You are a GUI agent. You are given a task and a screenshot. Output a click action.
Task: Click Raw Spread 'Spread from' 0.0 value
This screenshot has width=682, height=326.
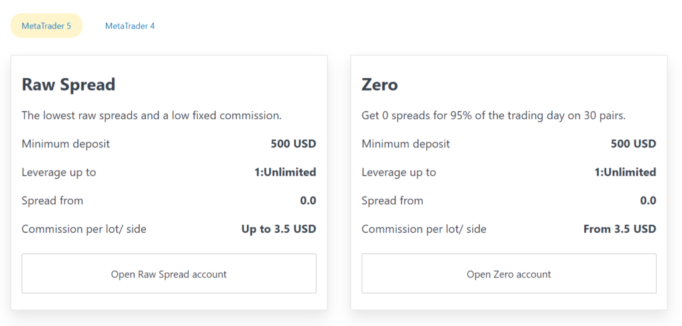(x=308, y=200)
